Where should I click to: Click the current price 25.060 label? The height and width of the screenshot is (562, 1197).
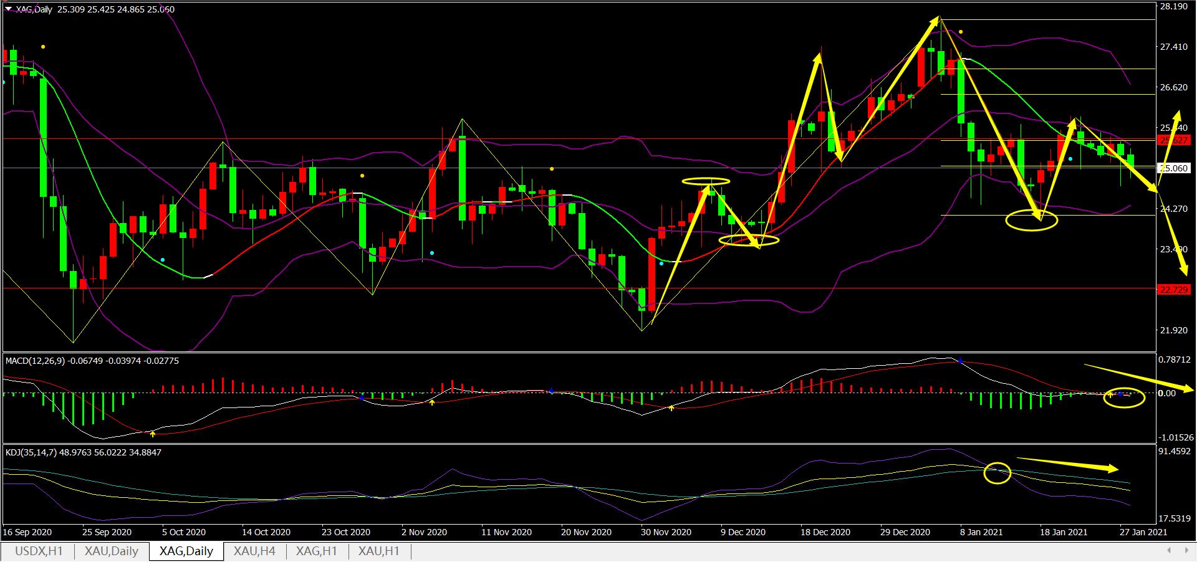[x=1173, y=168]
